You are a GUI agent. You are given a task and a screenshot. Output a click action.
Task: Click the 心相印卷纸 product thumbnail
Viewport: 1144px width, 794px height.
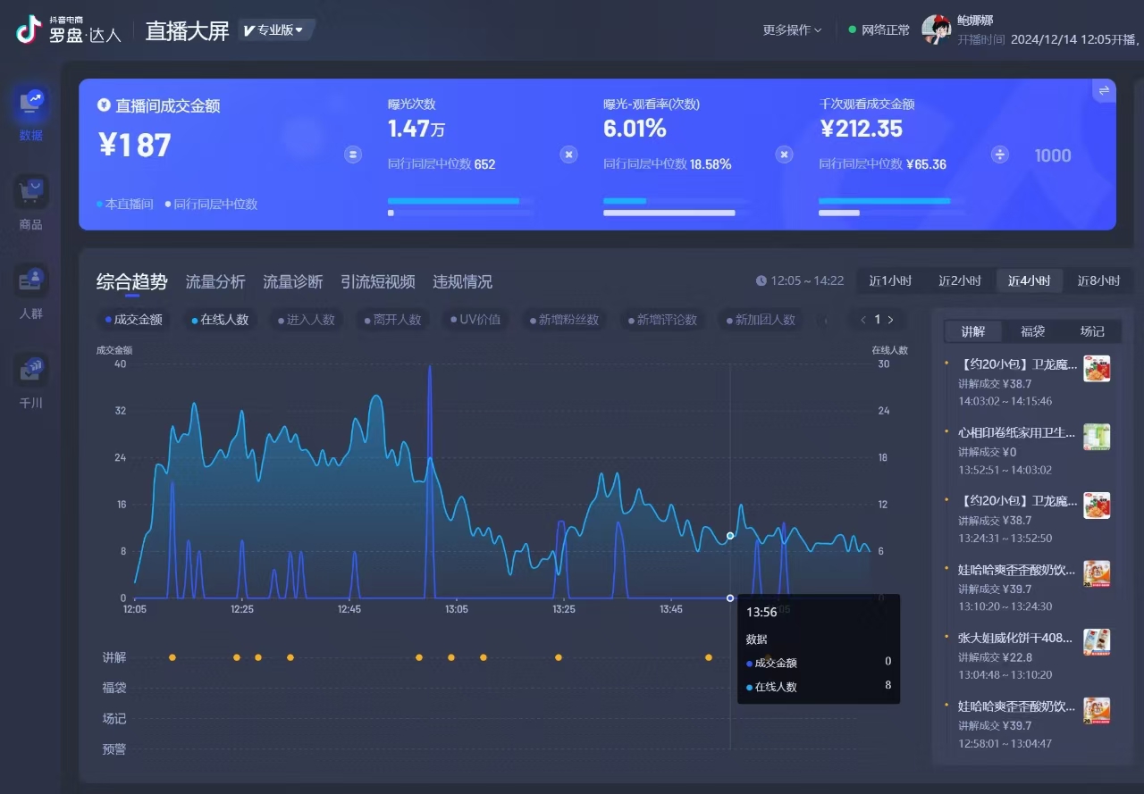click(1097, 437)
